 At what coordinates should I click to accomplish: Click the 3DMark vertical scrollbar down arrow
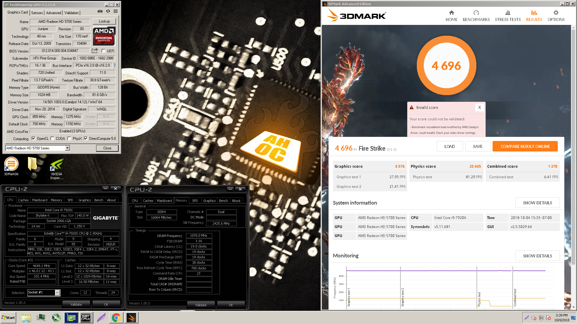(x=574, y=307)
